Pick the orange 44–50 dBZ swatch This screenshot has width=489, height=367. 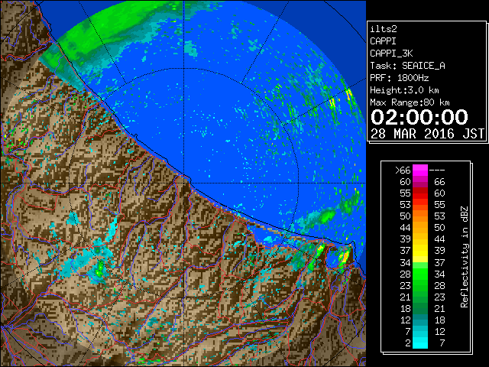click(420, 228)
